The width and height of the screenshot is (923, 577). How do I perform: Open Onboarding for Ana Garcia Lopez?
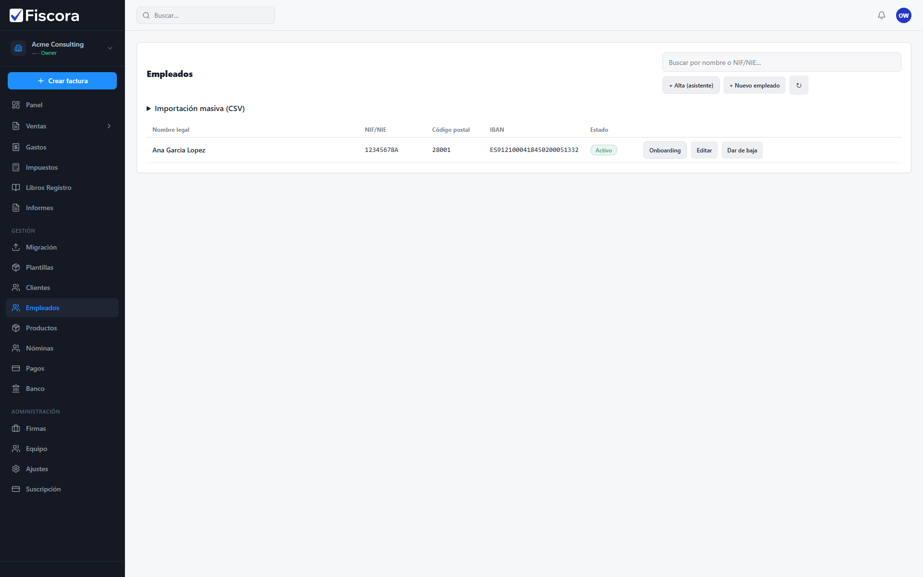[665, 150]
